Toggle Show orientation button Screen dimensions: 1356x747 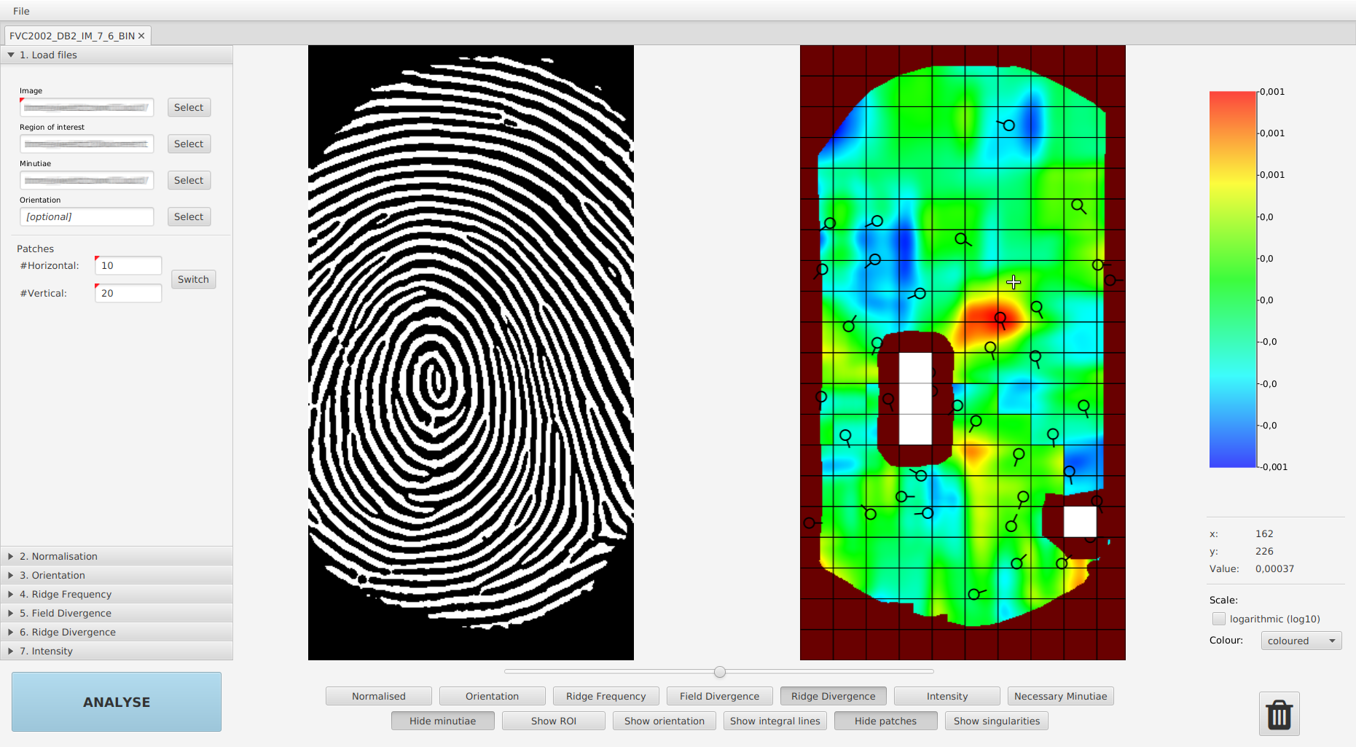pos(665,721)
